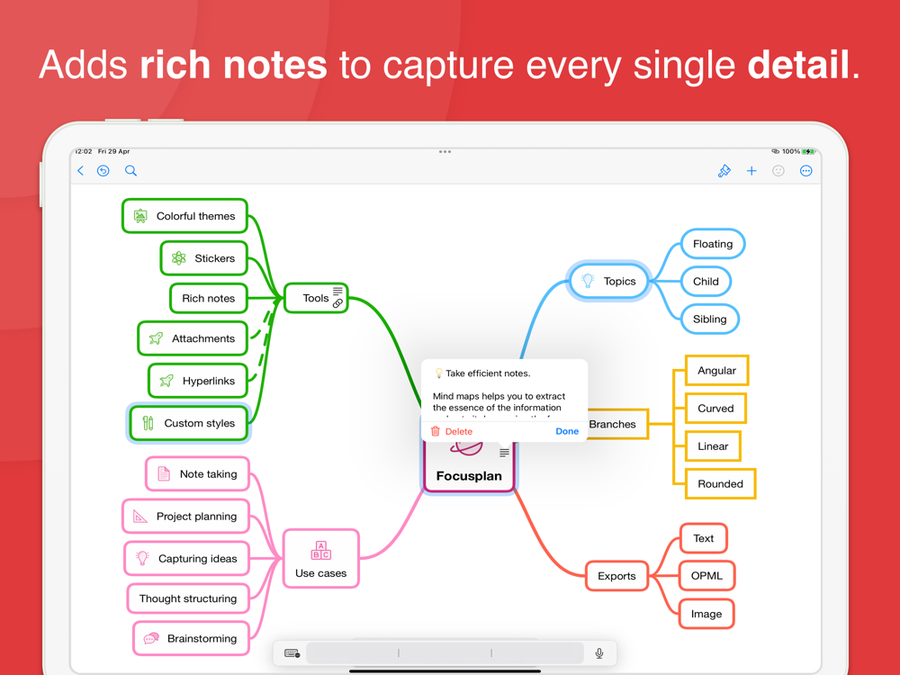
Task: Open the more options ellipsis menu
Action: [805, 170]
